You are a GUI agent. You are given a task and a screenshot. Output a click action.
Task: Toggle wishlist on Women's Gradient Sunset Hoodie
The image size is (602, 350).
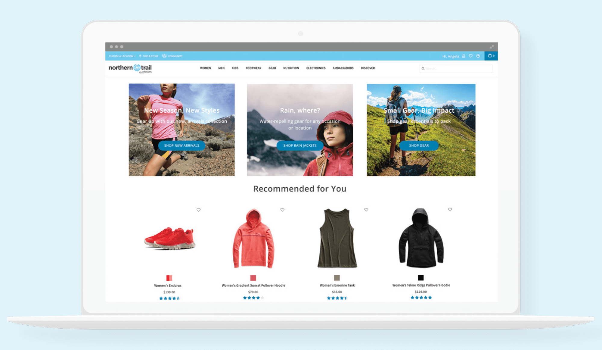(283, 209)
